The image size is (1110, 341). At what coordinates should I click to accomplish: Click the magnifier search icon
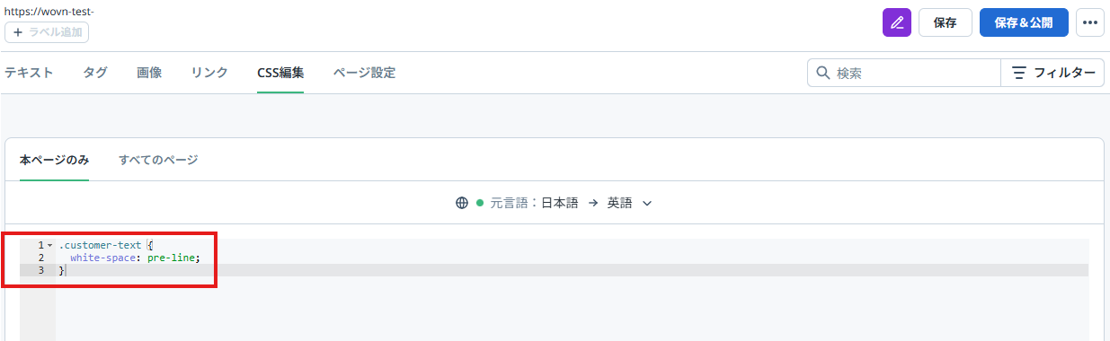822,73
